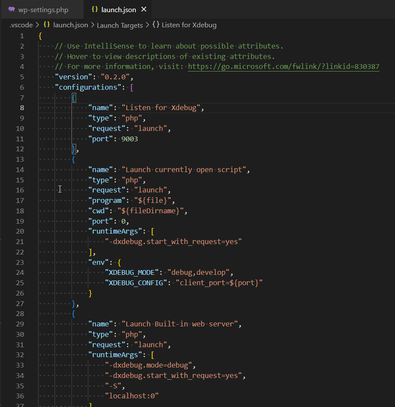Click "Launch Built-in web server" string
Viewport: 395px width, 407px height.
(x=180, y=324)
